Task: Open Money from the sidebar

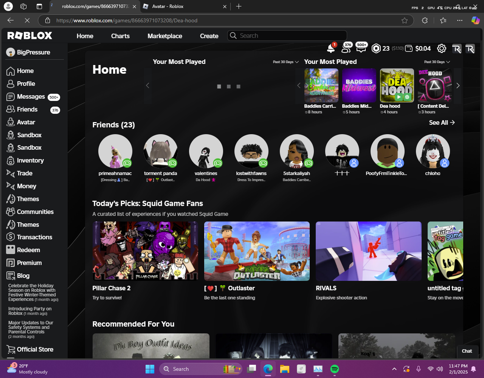Action: click(26, 186)
